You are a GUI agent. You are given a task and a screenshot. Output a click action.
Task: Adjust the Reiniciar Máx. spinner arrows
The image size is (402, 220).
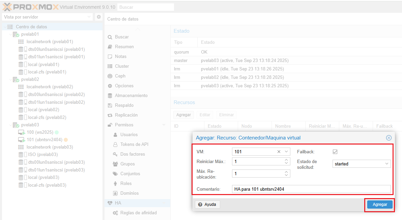coord(286,161)
